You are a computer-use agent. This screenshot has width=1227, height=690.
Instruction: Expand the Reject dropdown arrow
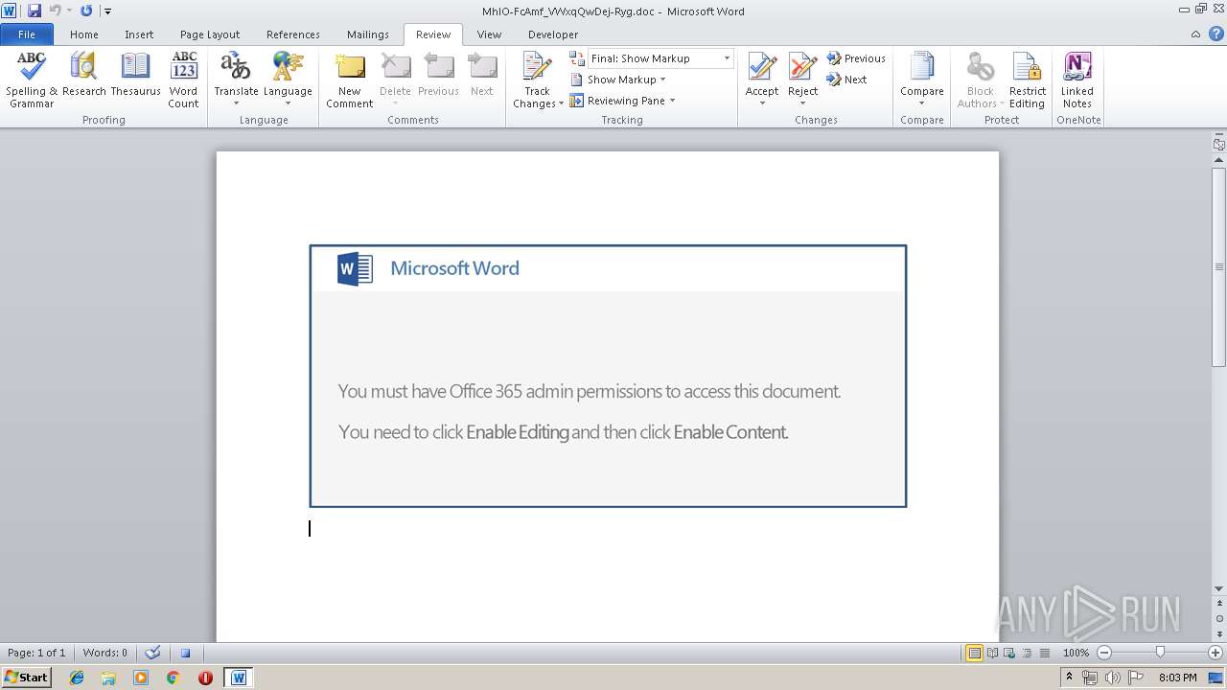pyautogui.click(x=802, y=103)
